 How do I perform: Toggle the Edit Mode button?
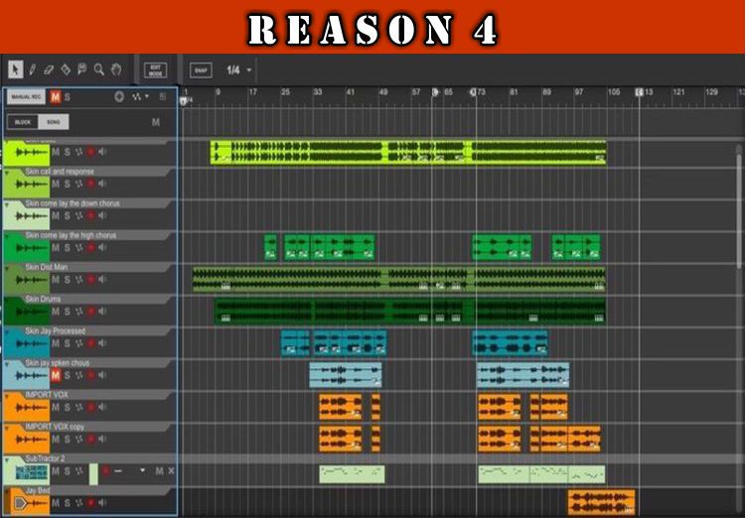coord(156,70)
